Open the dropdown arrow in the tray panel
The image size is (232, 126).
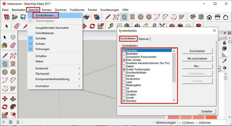tap(219, 68)
